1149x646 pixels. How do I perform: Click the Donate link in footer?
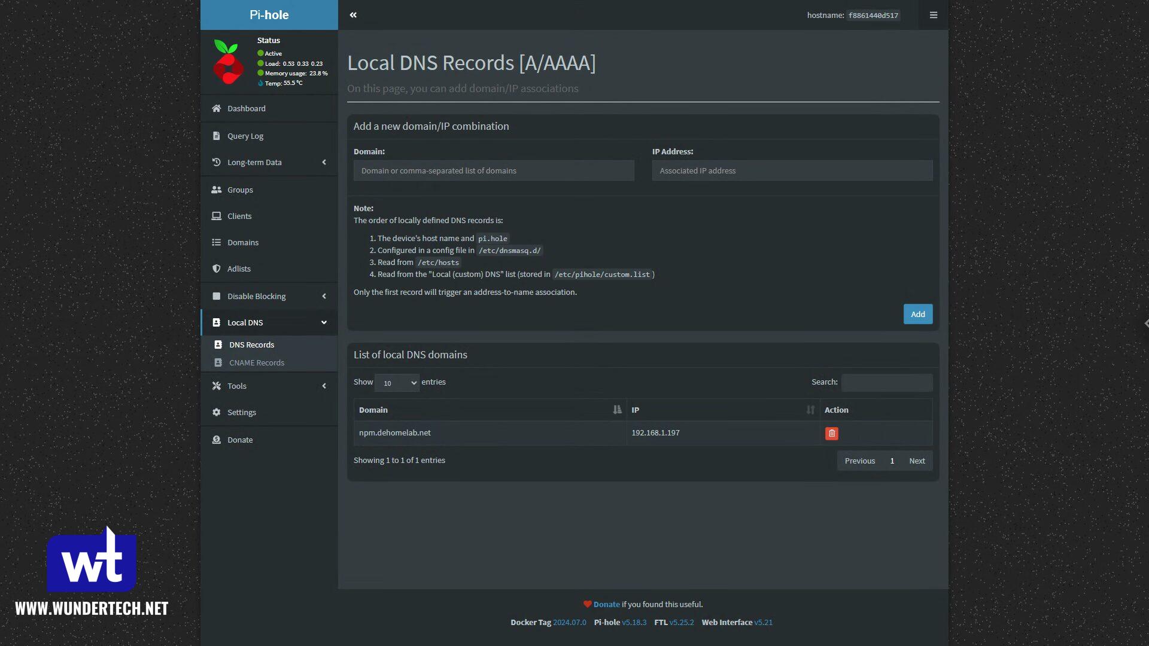[x=606, y=604]
